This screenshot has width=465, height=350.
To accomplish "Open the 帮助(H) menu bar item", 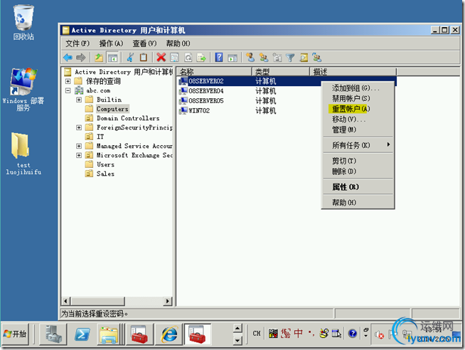I will tap(178, 43).
